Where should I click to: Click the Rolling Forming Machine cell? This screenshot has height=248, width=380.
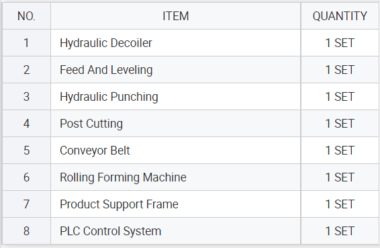click(x=176, y=177)
